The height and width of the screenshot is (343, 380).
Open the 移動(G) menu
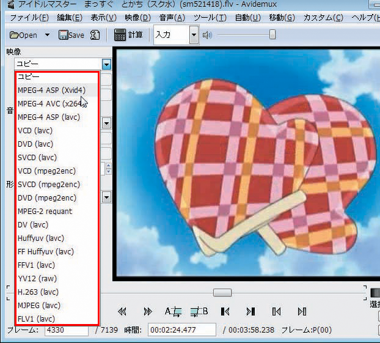(x=282, y=18)
